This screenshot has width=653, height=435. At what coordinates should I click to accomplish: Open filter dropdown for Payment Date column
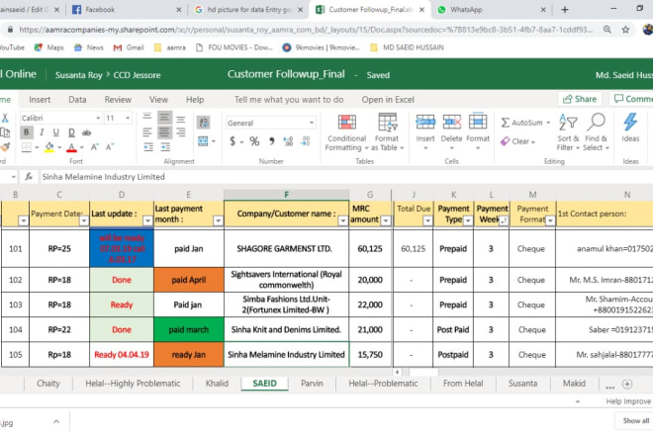[84, 220]
